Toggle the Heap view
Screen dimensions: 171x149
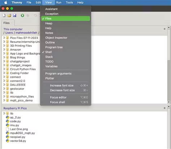pyautogui.click(x=66, y=23)
